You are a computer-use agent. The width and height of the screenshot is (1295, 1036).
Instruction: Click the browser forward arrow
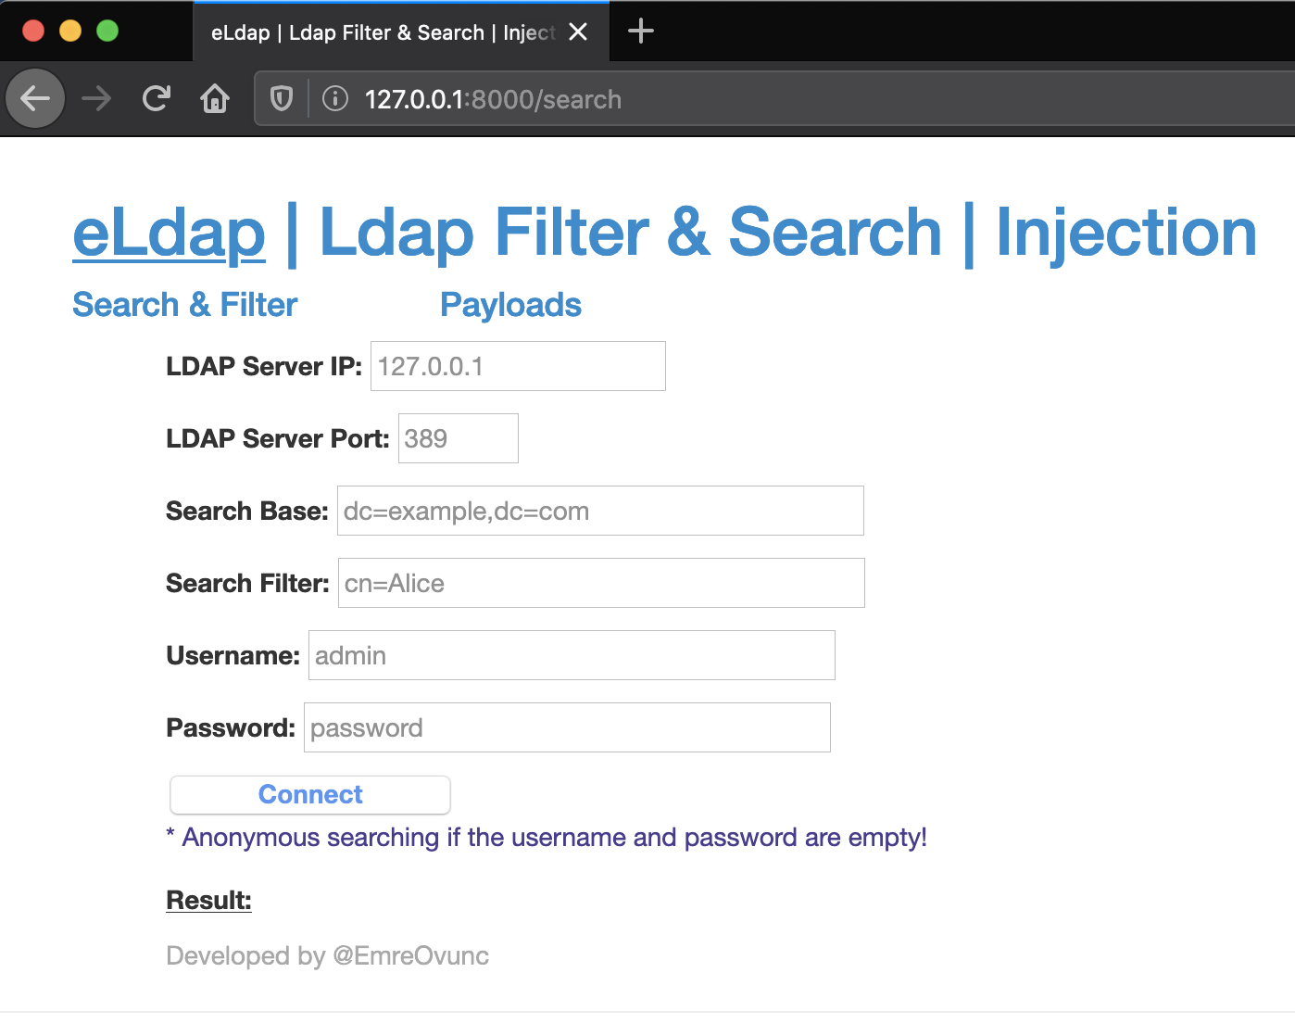click(96, 98)
